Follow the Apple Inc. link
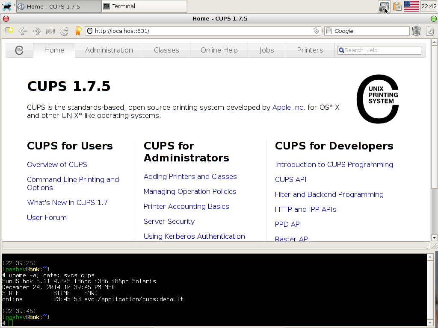 (x=289, y=107)
